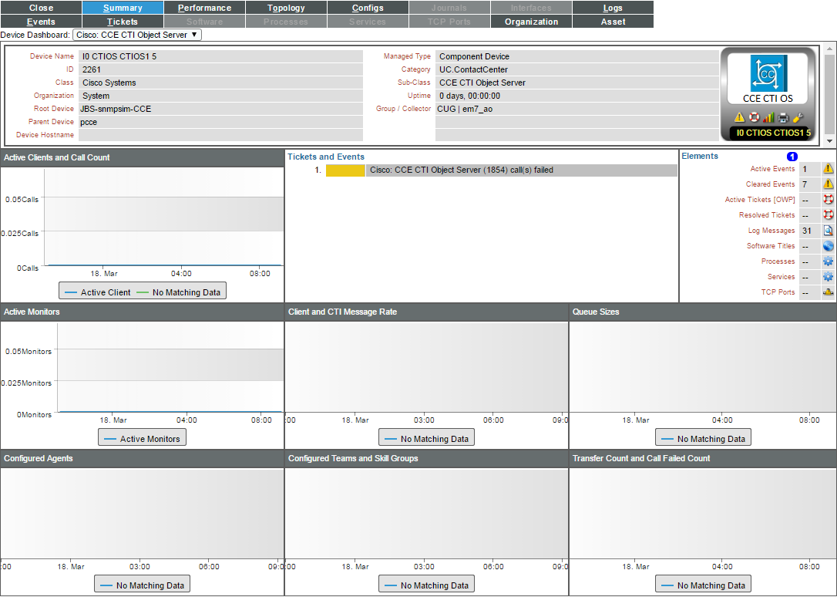Toggle No Matching Data legend under Configured Teams and Skill Groups

tap(426, 585)
